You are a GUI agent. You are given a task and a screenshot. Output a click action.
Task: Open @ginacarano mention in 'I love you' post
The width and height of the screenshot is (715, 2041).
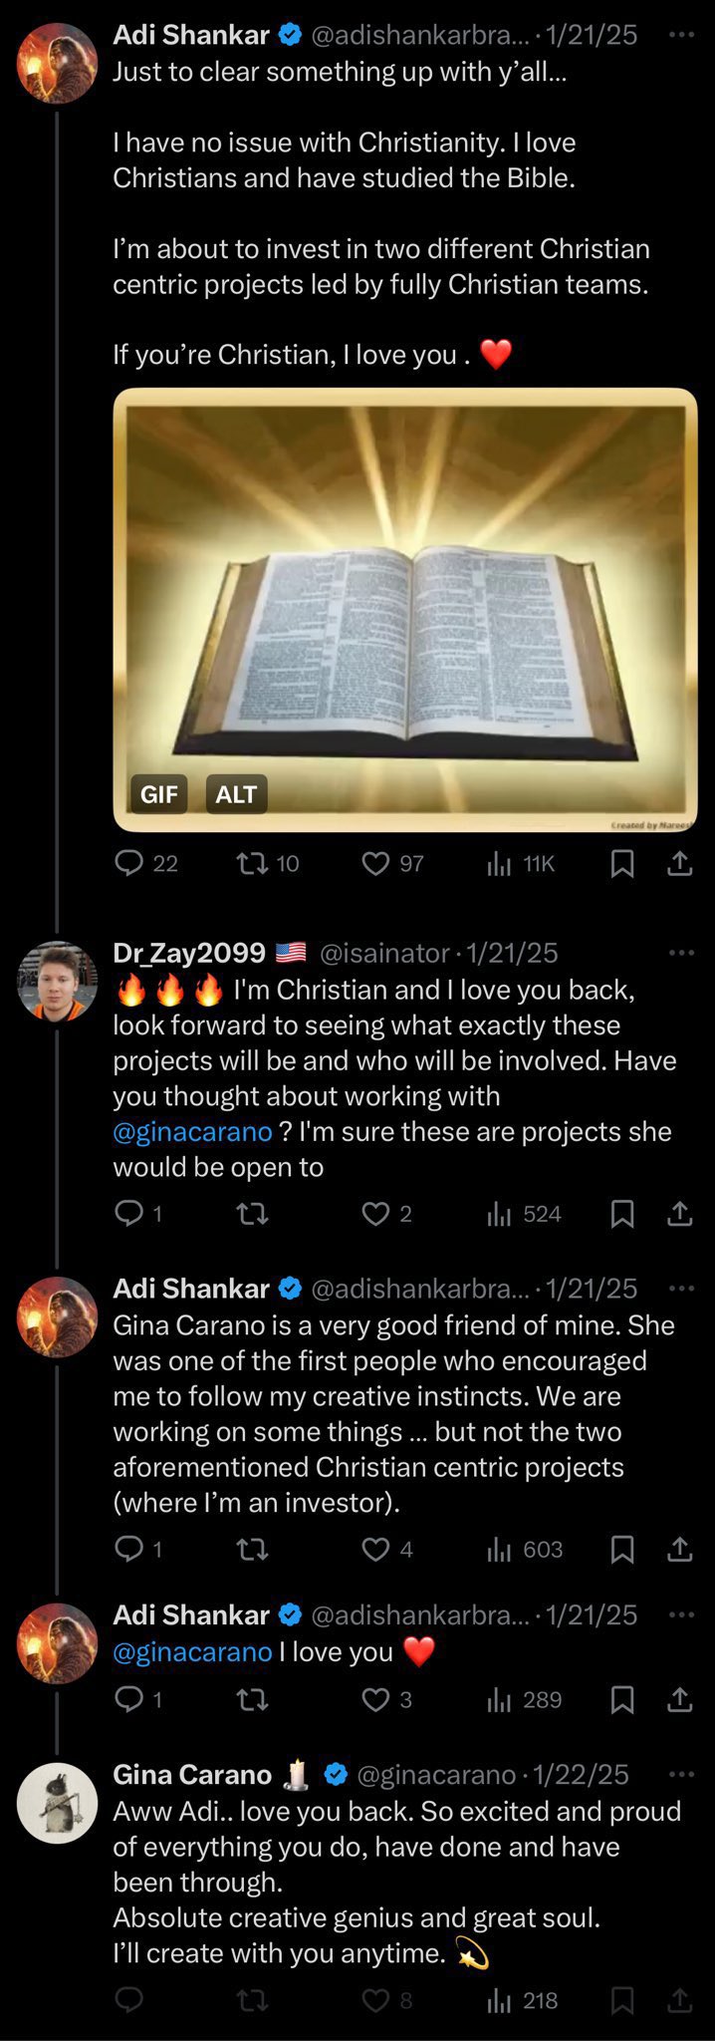pyautogui.click(x=192, y=1651)
